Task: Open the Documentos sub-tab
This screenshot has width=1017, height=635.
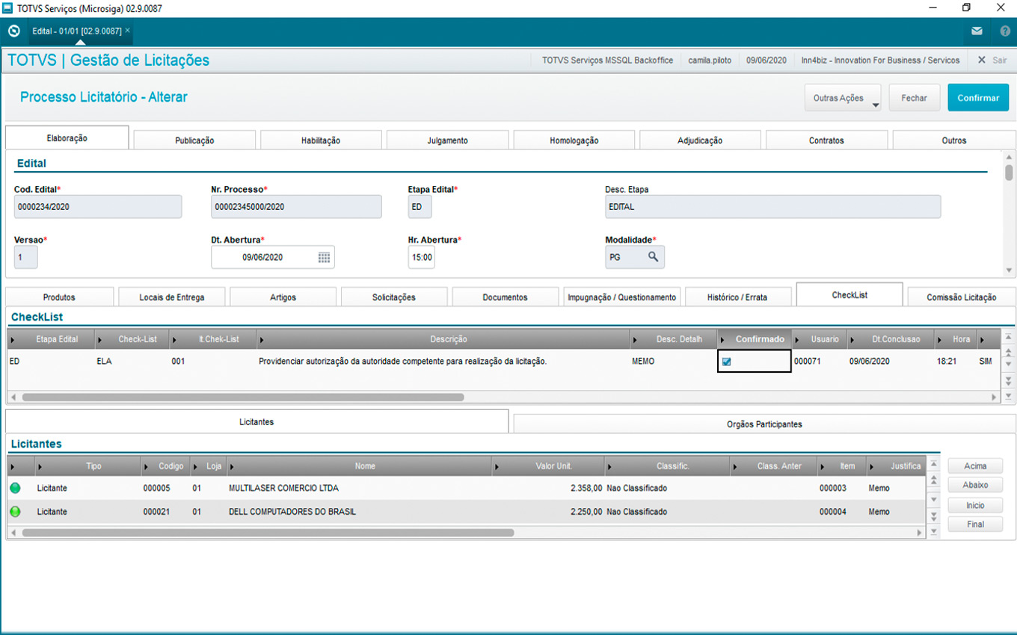Action: click(x=505, y=297)
